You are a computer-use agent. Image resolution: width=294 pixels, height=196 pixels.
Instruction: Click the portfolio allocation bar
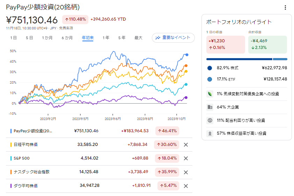[247, 59]
